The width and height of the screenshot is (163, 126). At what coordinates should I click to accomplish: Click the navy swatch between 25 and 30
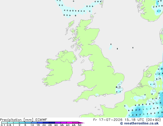pyautogui.click(x=52, y=123)
